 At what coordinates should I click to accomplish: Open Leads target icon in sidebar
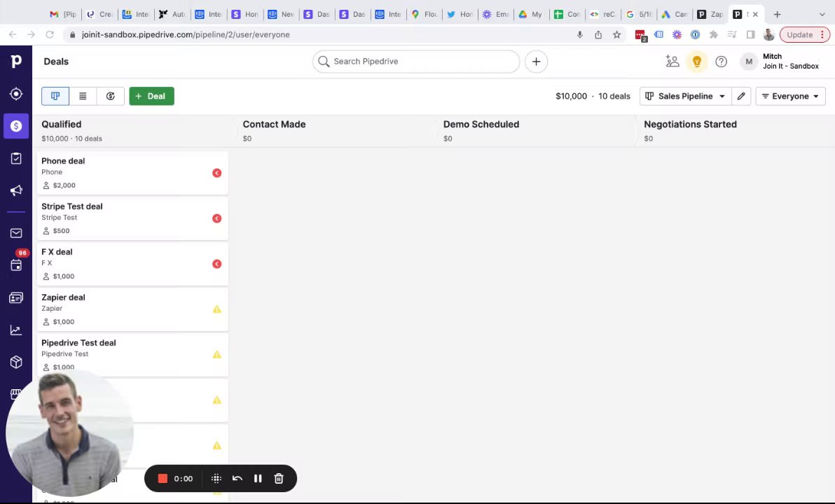pyautogui.click(x=16, y=94)
